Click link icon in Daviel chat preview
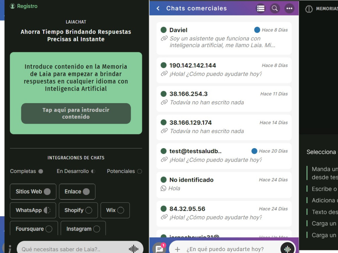 [164, 38]
